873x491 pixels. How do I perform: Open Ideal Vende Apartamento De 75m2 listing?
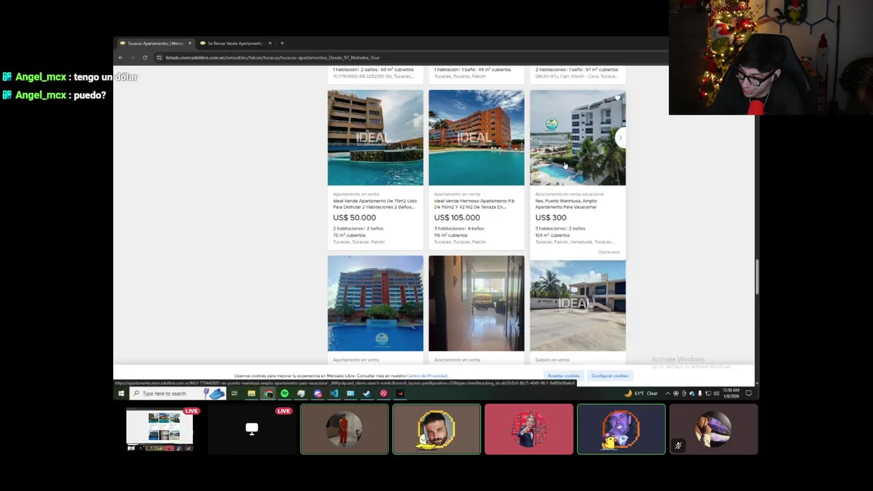click(x=374, y=204)
